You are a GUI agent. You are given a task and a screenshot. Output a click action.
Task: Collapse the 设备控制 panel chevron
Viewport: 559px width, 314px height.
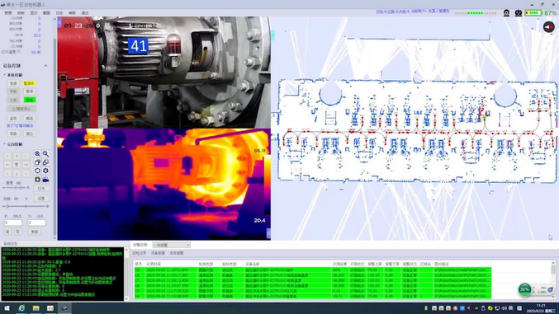(45, 66)
